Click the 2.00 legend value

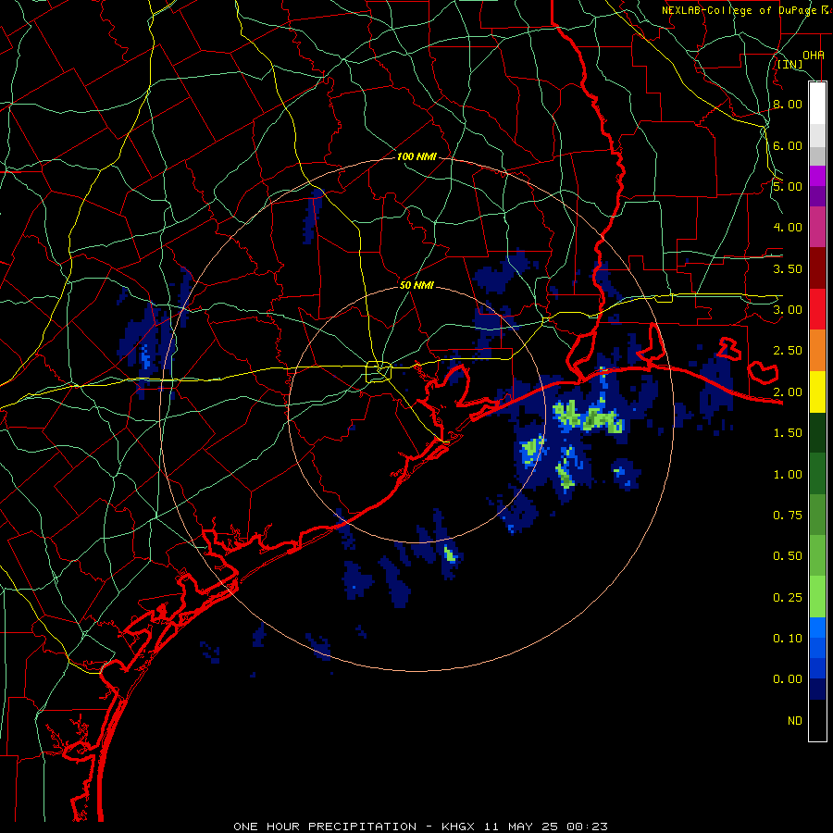pyautogui.click(x=788, y=392)
